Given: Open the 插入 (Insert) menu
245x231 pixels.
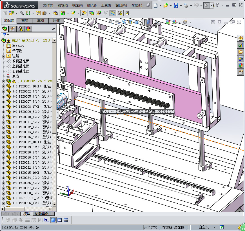Looking at the screenshot, I should pos(92,5).
